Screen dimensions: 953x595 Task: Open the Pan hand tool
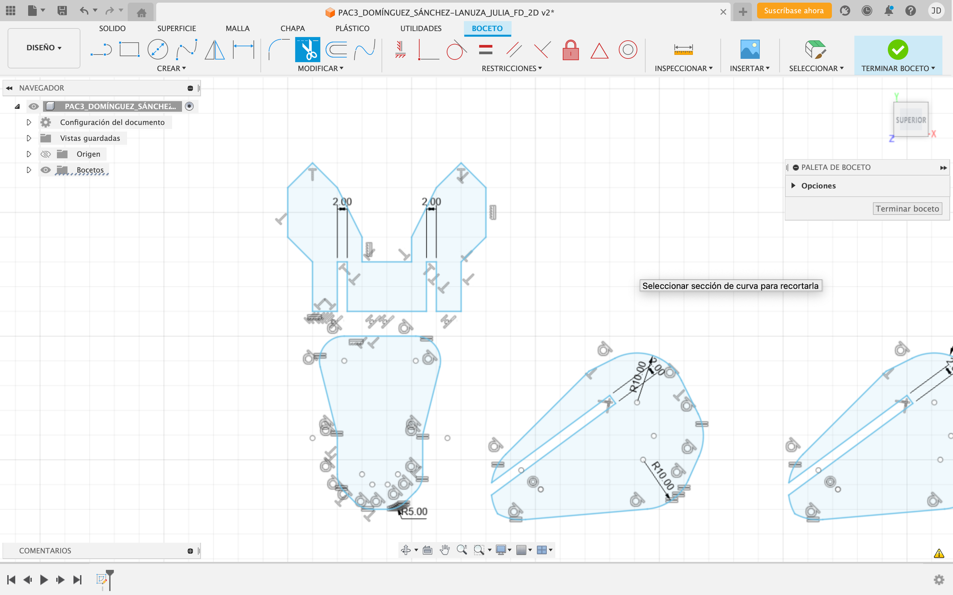[445, 550]
